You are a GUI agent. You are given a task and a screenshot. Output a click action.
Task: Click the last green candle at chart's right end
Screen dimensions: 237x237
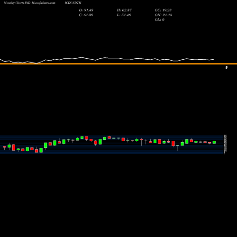pyautogui.click(x=214, y=142)
